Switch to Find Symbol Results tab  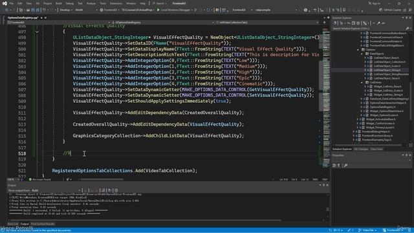tap(43, 224)
